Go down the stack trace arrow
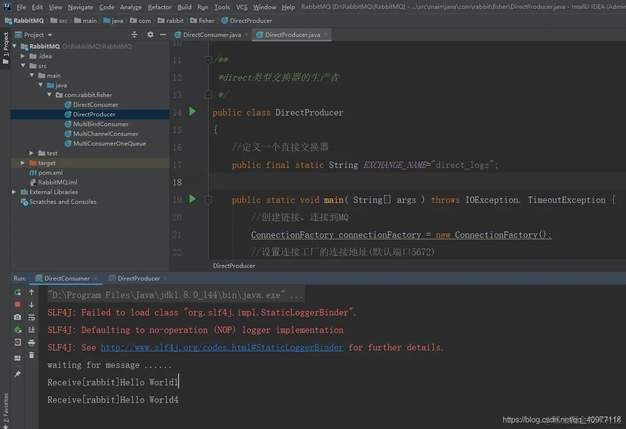The image size is (626, 429). (32, 305)
